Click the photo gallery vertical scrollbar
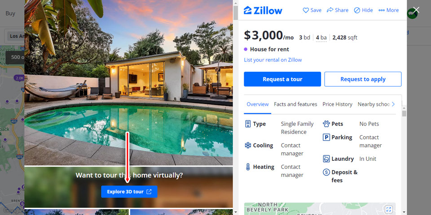Image resolution: width=431 pixels, height=215 pixels. [x=235, y=107]
